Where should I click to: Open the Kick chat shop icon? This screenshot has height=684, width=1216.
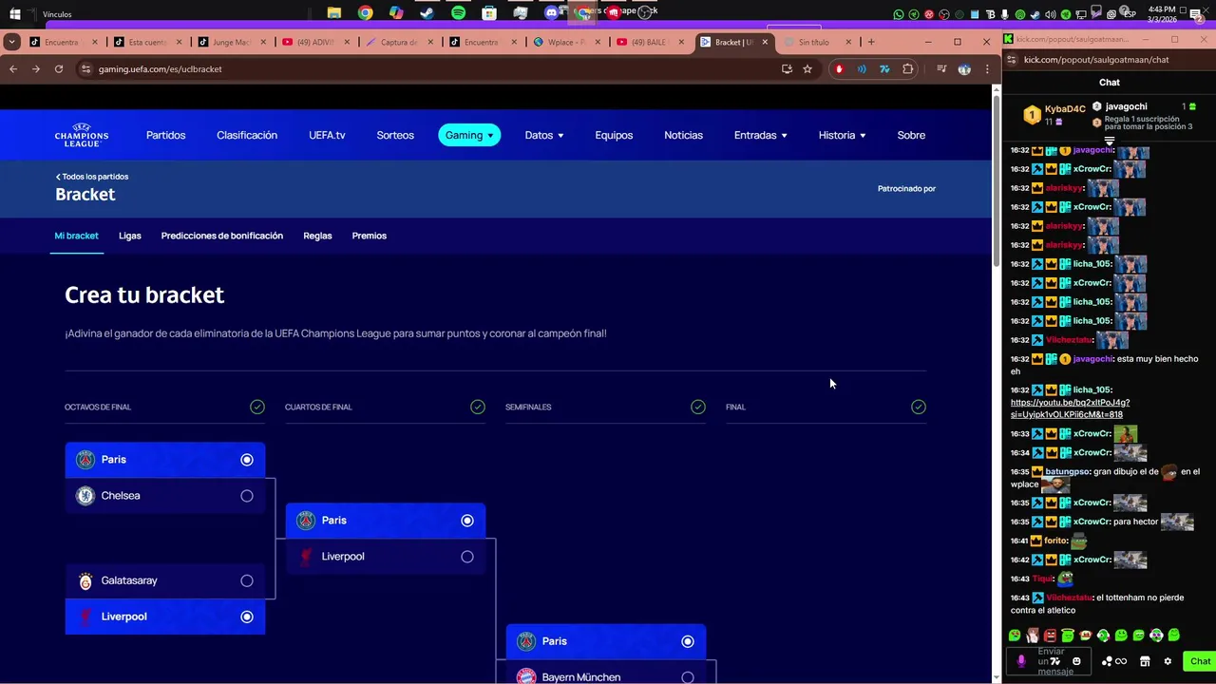[1145, 661]
